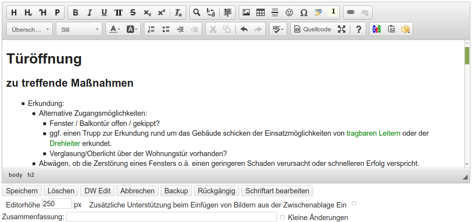Screen dimensions: 472x222
Task: Enable clipboard image paste support checkbox
Action: [x=354, y=204]
